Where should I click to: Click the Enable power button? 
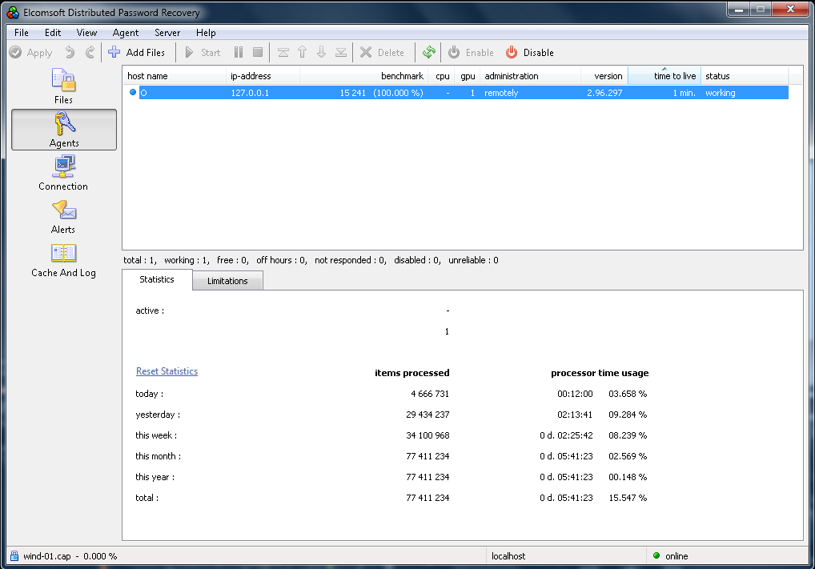(x=471, y=53)
